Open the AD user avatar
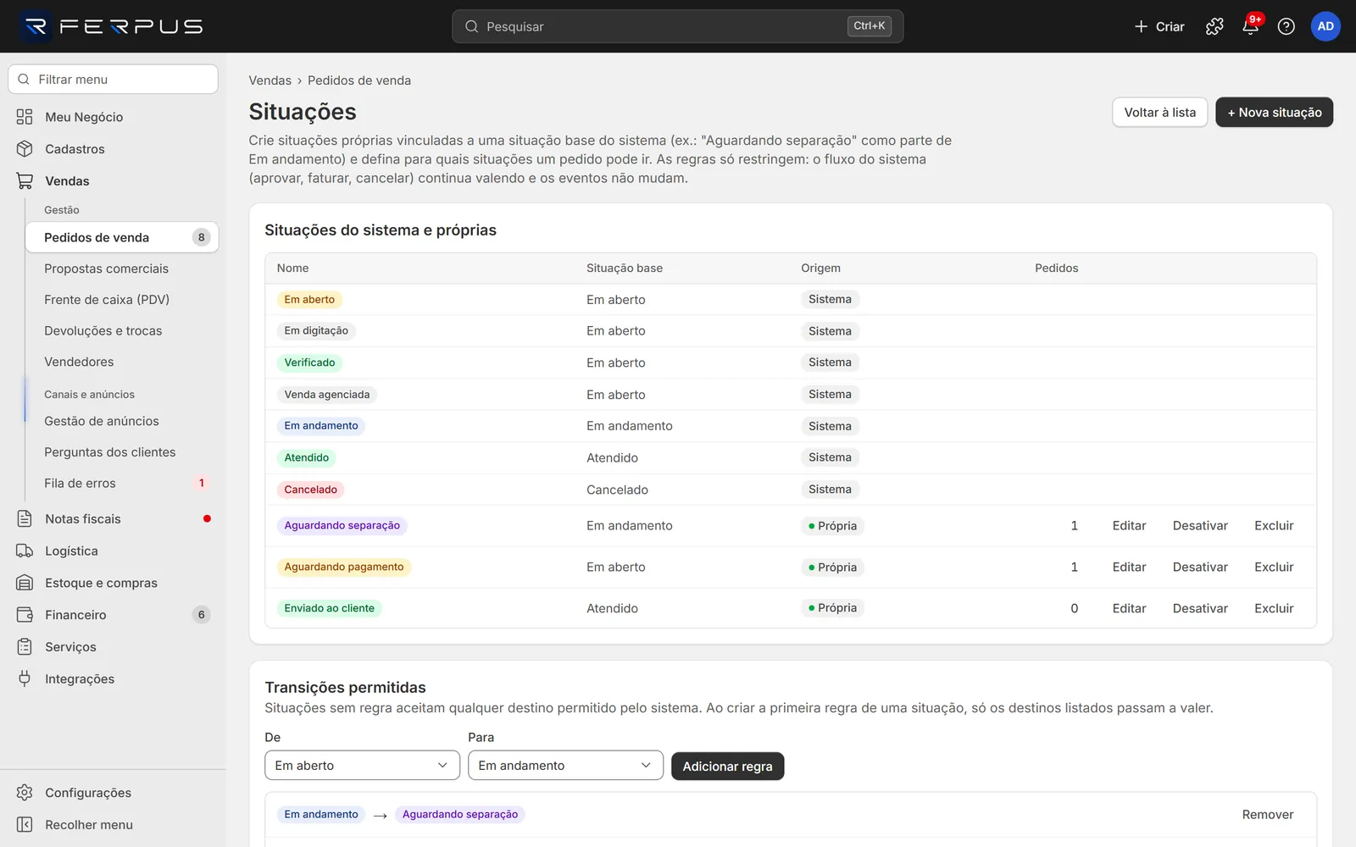This screenshot has height=847, width=1356. [1325, 26]
